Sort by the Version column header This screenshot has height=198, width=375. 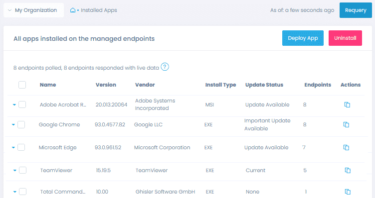click(x=106, y=85)
